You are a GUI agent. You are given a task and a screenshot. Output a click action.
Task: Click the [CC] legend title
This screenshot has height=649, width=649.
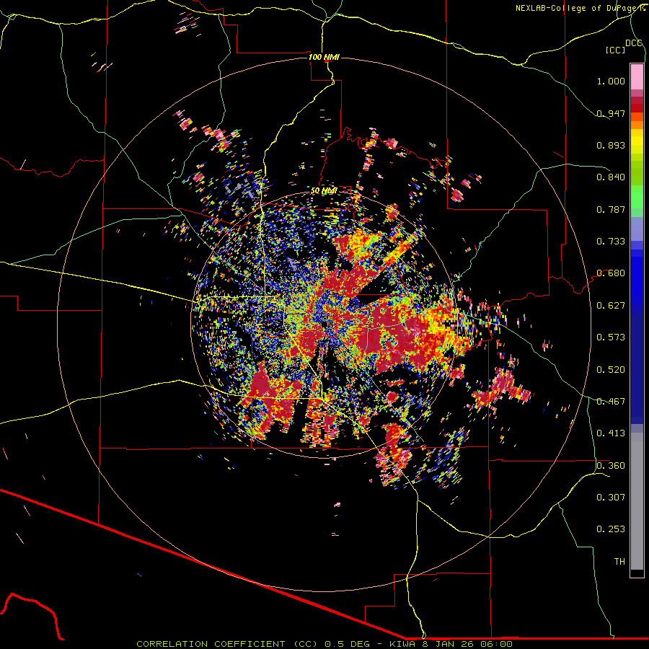click(616, 50)
